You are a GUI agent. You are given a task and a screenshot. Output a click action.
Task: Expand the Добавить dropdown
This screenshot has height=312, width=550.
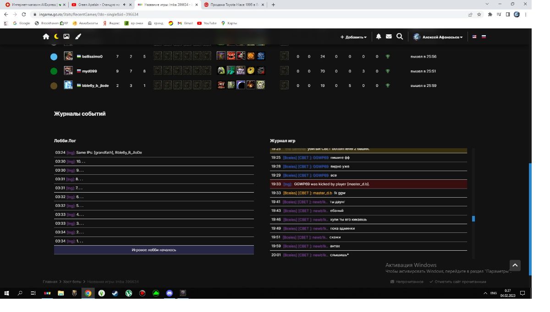pos(353,37)
